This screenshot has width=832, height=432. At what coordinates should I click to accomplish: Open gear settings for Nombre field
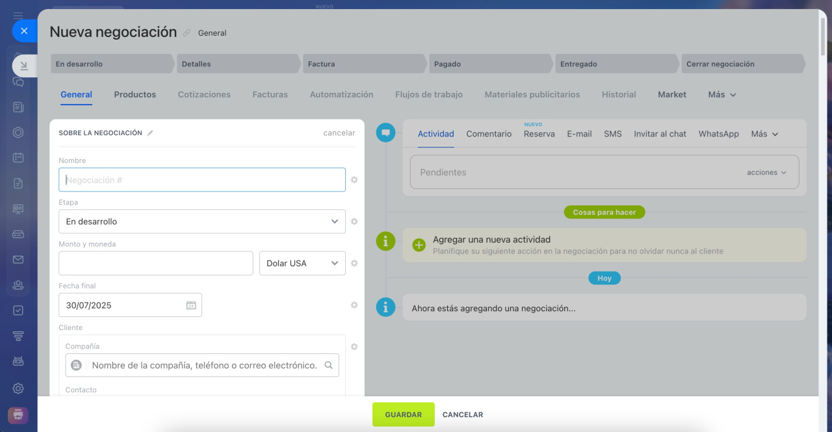354,180
